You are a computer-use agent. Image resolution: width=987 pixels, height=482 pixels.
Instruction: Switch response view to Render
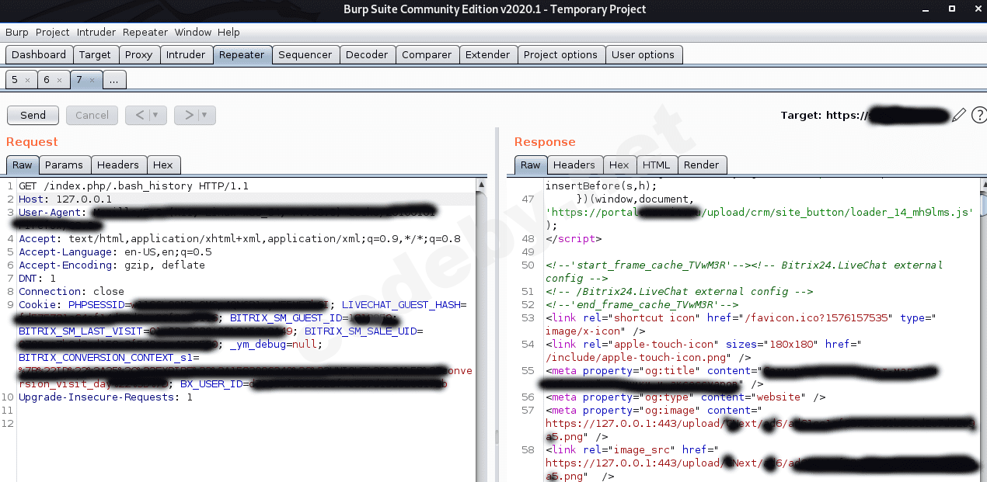pos(701,165)
